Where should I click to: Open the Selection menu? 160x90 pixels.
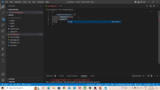tap(18, 2)
